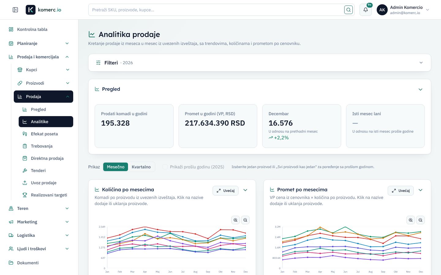Click the Decembar 16.576 card

coord(302,126)
